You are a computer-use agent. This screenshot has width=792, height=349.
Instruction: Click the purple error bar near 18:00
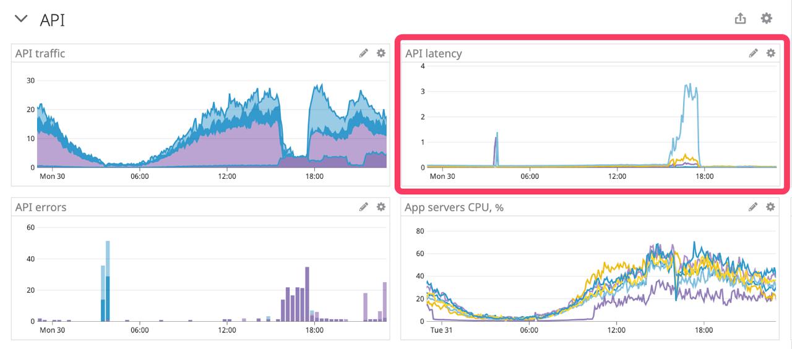coord(307,294)
